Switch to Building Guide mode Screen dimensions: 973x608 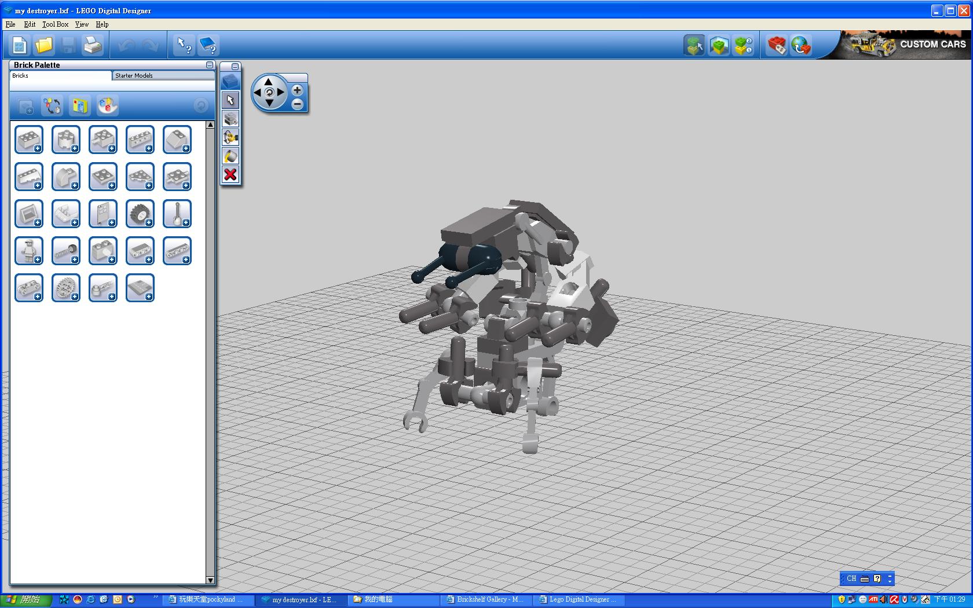744,45
